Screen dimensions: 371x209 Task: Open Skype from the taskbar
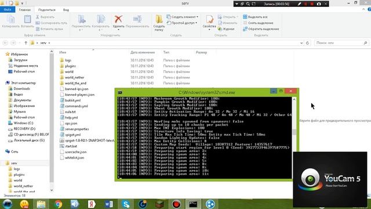click(126, 204)
